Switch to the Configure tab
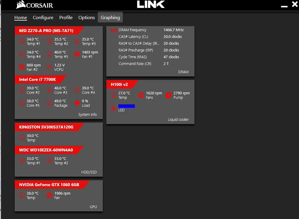The width and height of the screenshot is (299, 219). 43,18
